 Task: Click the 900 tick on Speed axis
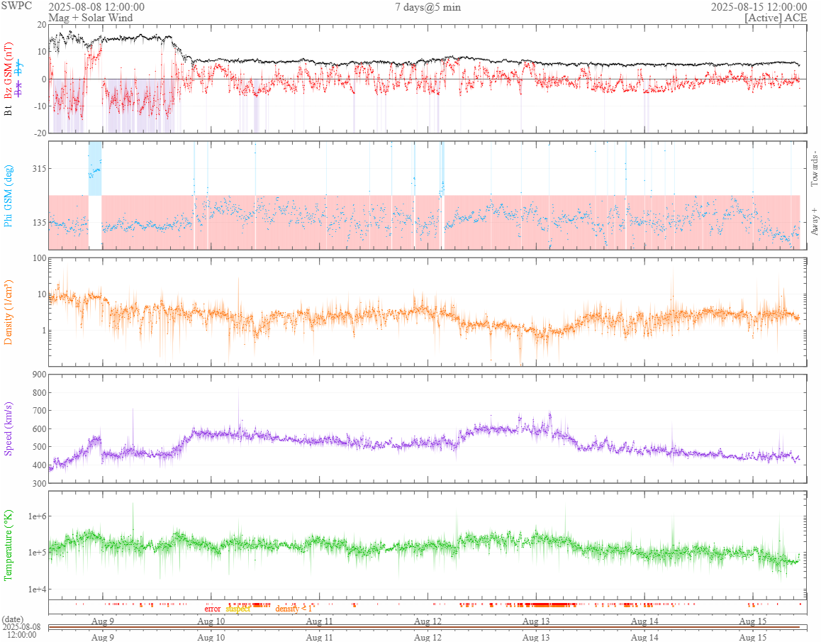point(39,374)
